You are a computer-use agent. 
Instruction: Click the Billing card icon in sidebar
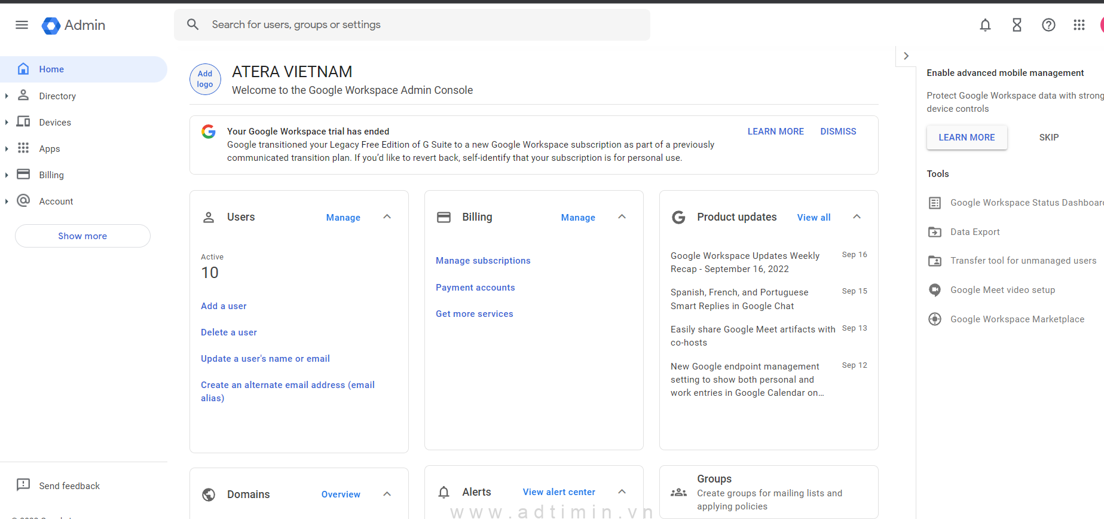point(23,174)
